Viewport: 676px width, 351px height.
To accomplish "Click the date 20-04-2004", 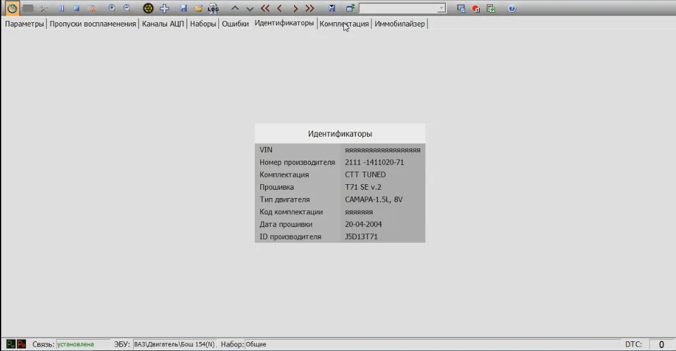I will [363, 225].
